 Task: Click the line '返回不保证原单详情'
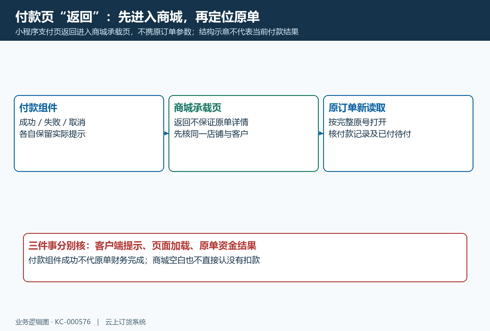[x=211, y=122]
